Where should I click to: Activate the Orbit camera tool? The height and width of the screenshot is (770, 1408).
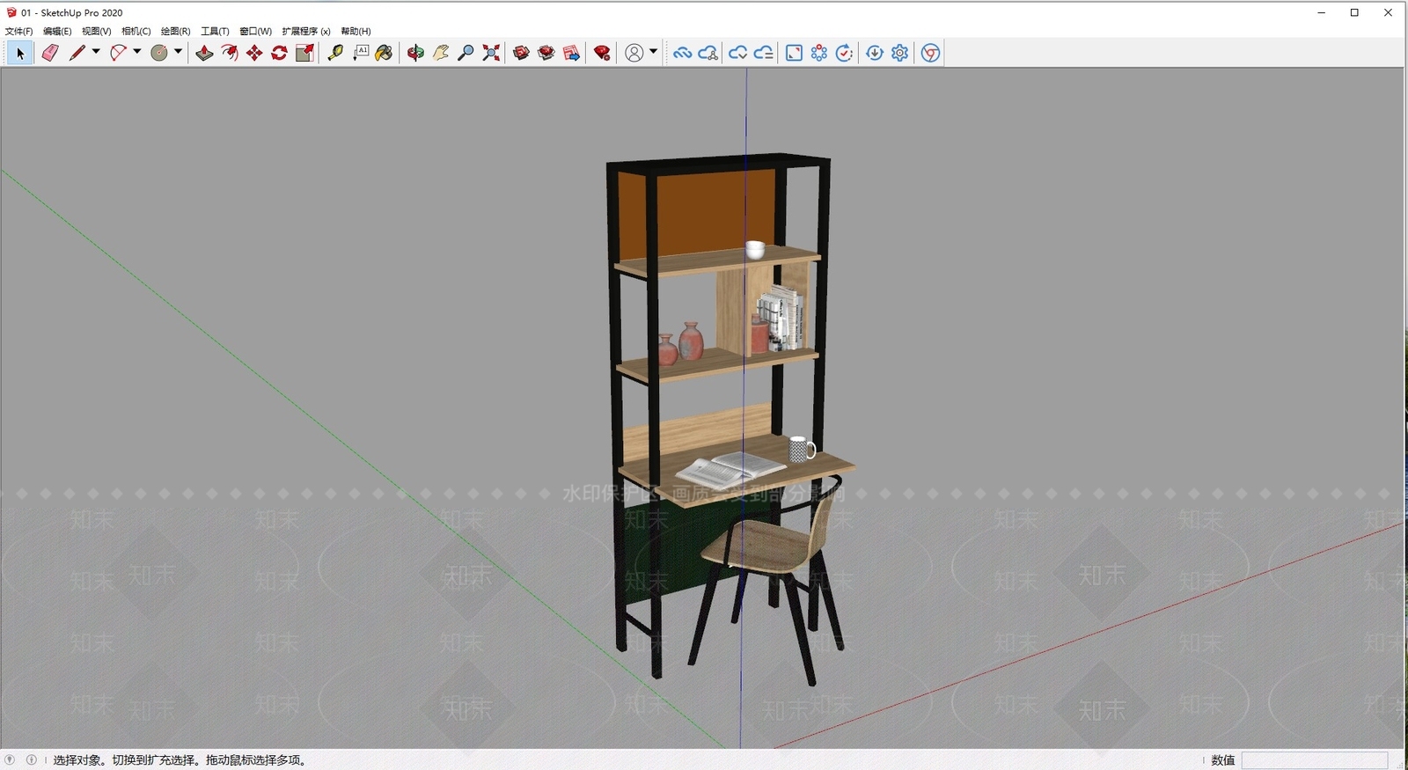(x=415, y=53)
